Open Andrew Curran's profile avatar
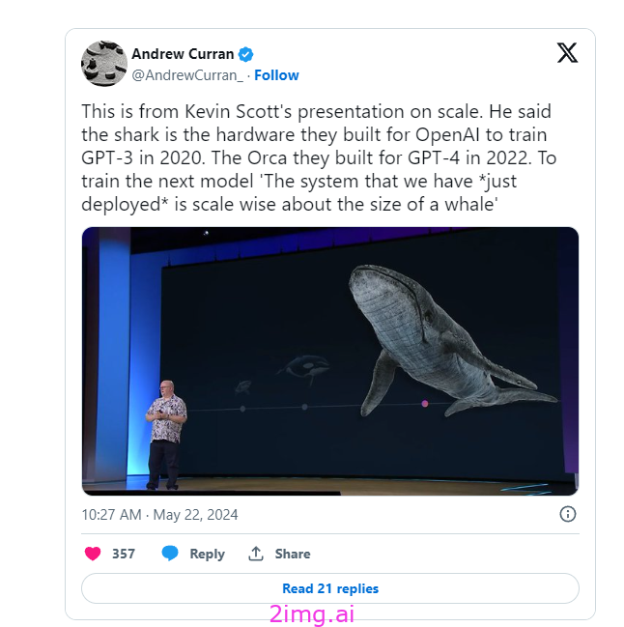The width and height of the screenshot is (624, 627). click(x=104, y=64)
